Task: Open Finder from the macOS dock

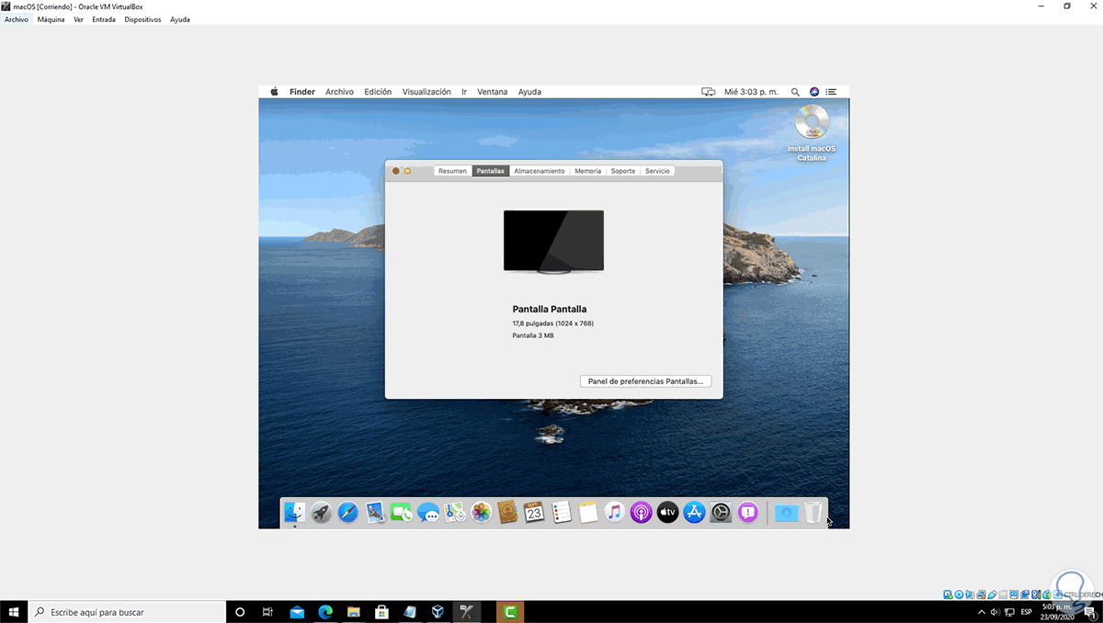Action: (x=294, y=513)
